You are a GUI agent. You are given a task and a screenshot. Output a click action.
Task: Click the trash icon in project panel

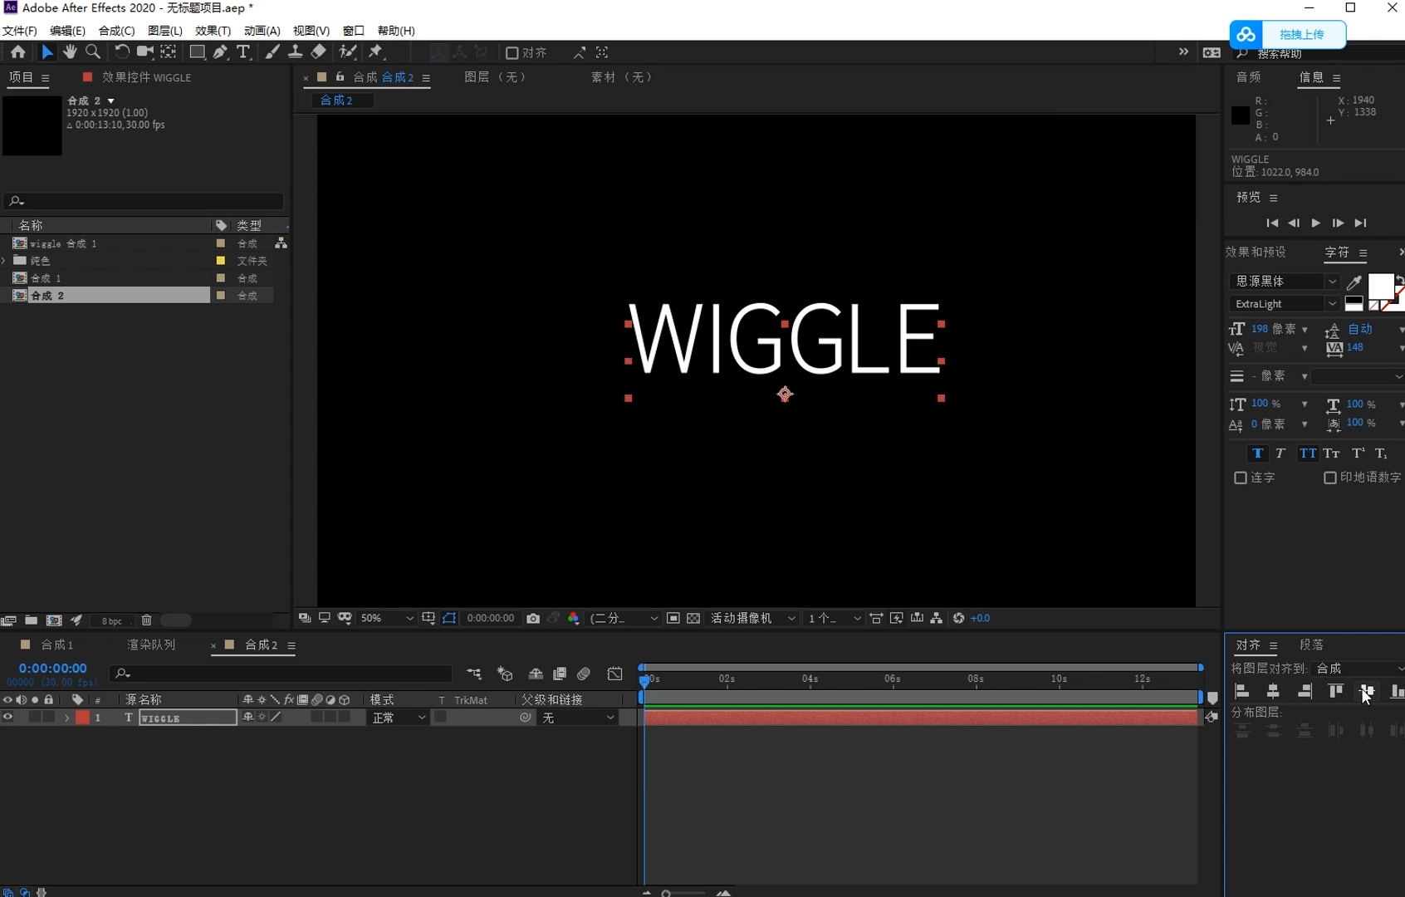[x=147, y=620]
